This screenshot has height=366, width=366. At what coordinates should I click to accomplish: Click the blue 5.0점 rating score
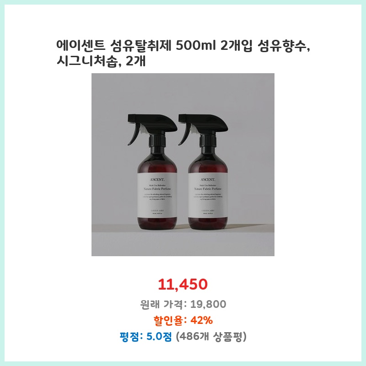click(x=159, y=337)
